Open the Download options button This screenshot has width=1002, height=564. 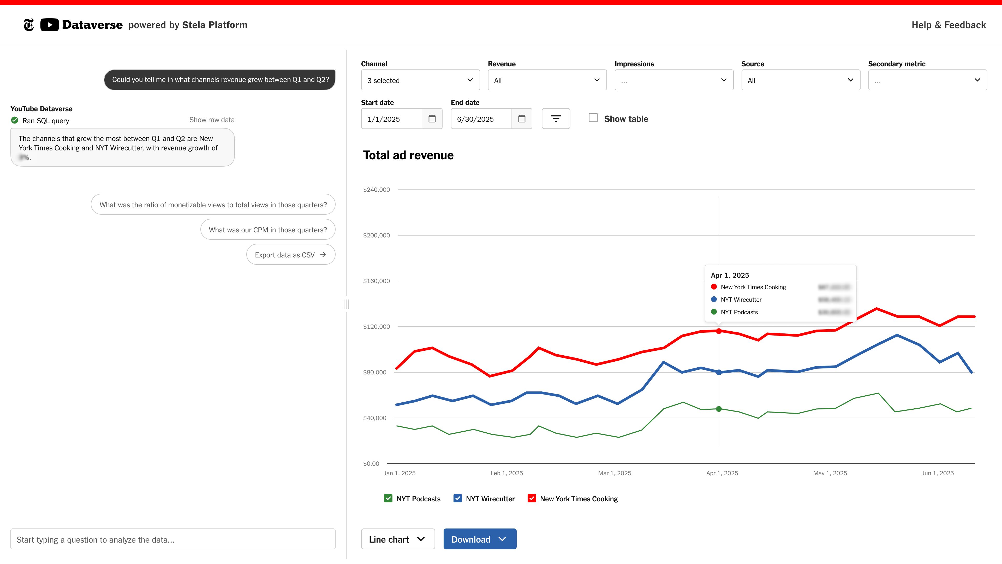[x=480, y=539]
